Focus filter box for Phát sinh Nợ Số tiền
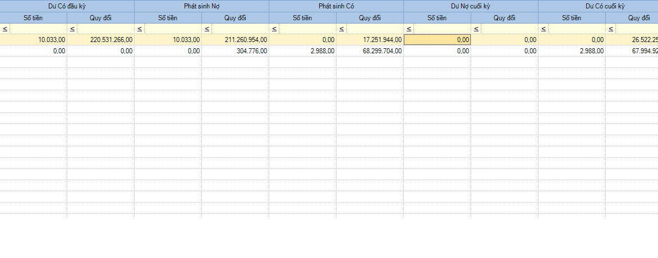Viewport: 658px width, 258px height. pyautogui.click(x=173, y=29)
